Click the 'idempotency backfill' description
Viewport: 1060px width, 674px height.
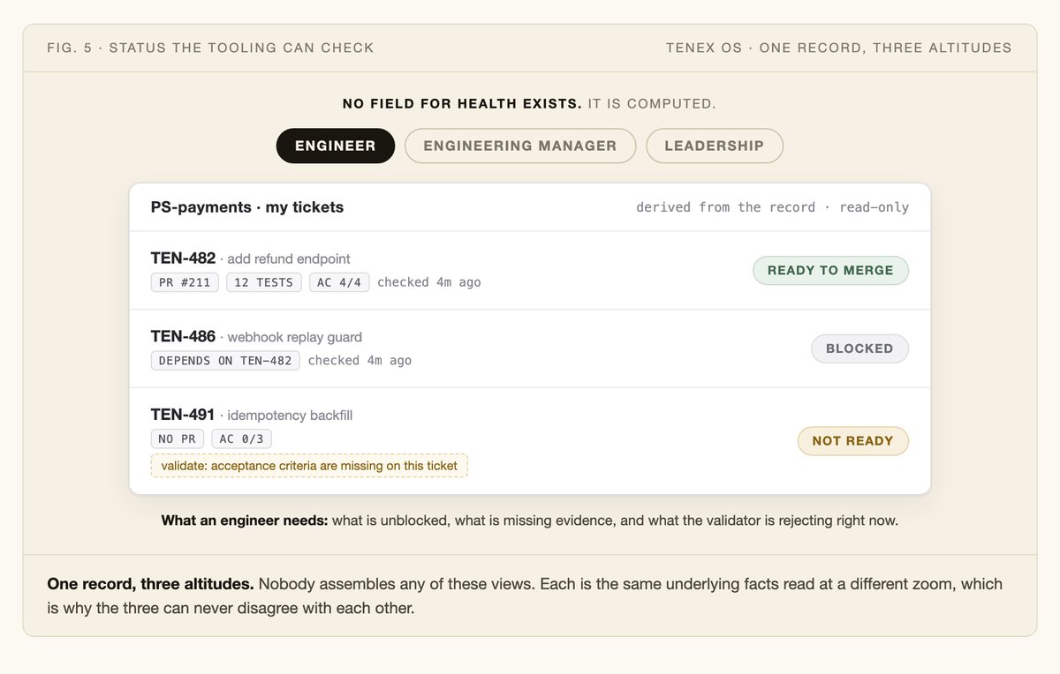[290, 416]
